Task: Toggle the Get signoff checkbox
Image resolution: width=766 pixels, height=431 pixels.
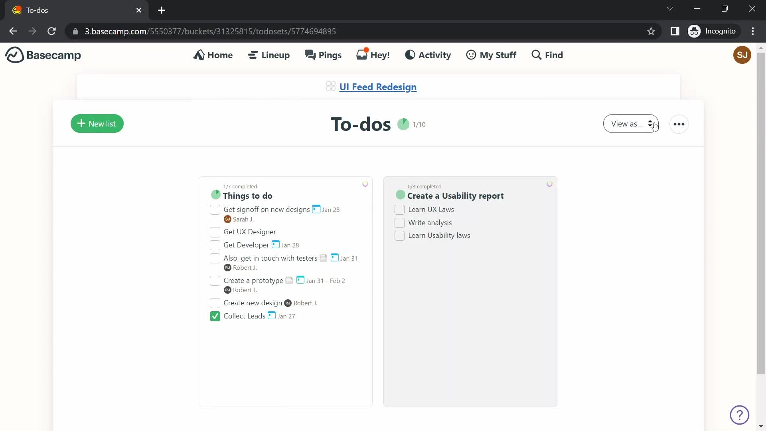Action: pos(215,210)
